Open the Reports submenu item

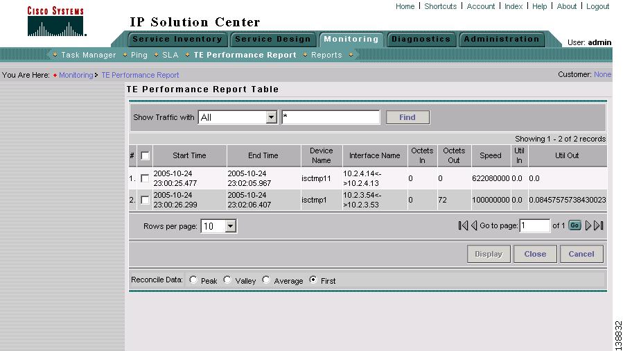point(326,55)
